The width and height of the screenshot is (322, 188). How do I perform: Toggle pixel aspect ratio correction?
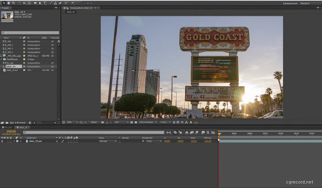(174, 122)
